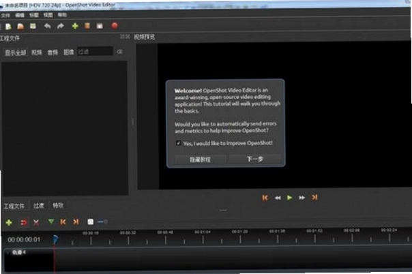Click the 00:01:04 mark on the ruler

pos(203,232)
